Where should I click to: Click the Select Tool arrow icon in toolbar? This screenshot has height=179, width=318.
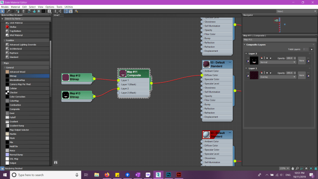coord(3,11)
